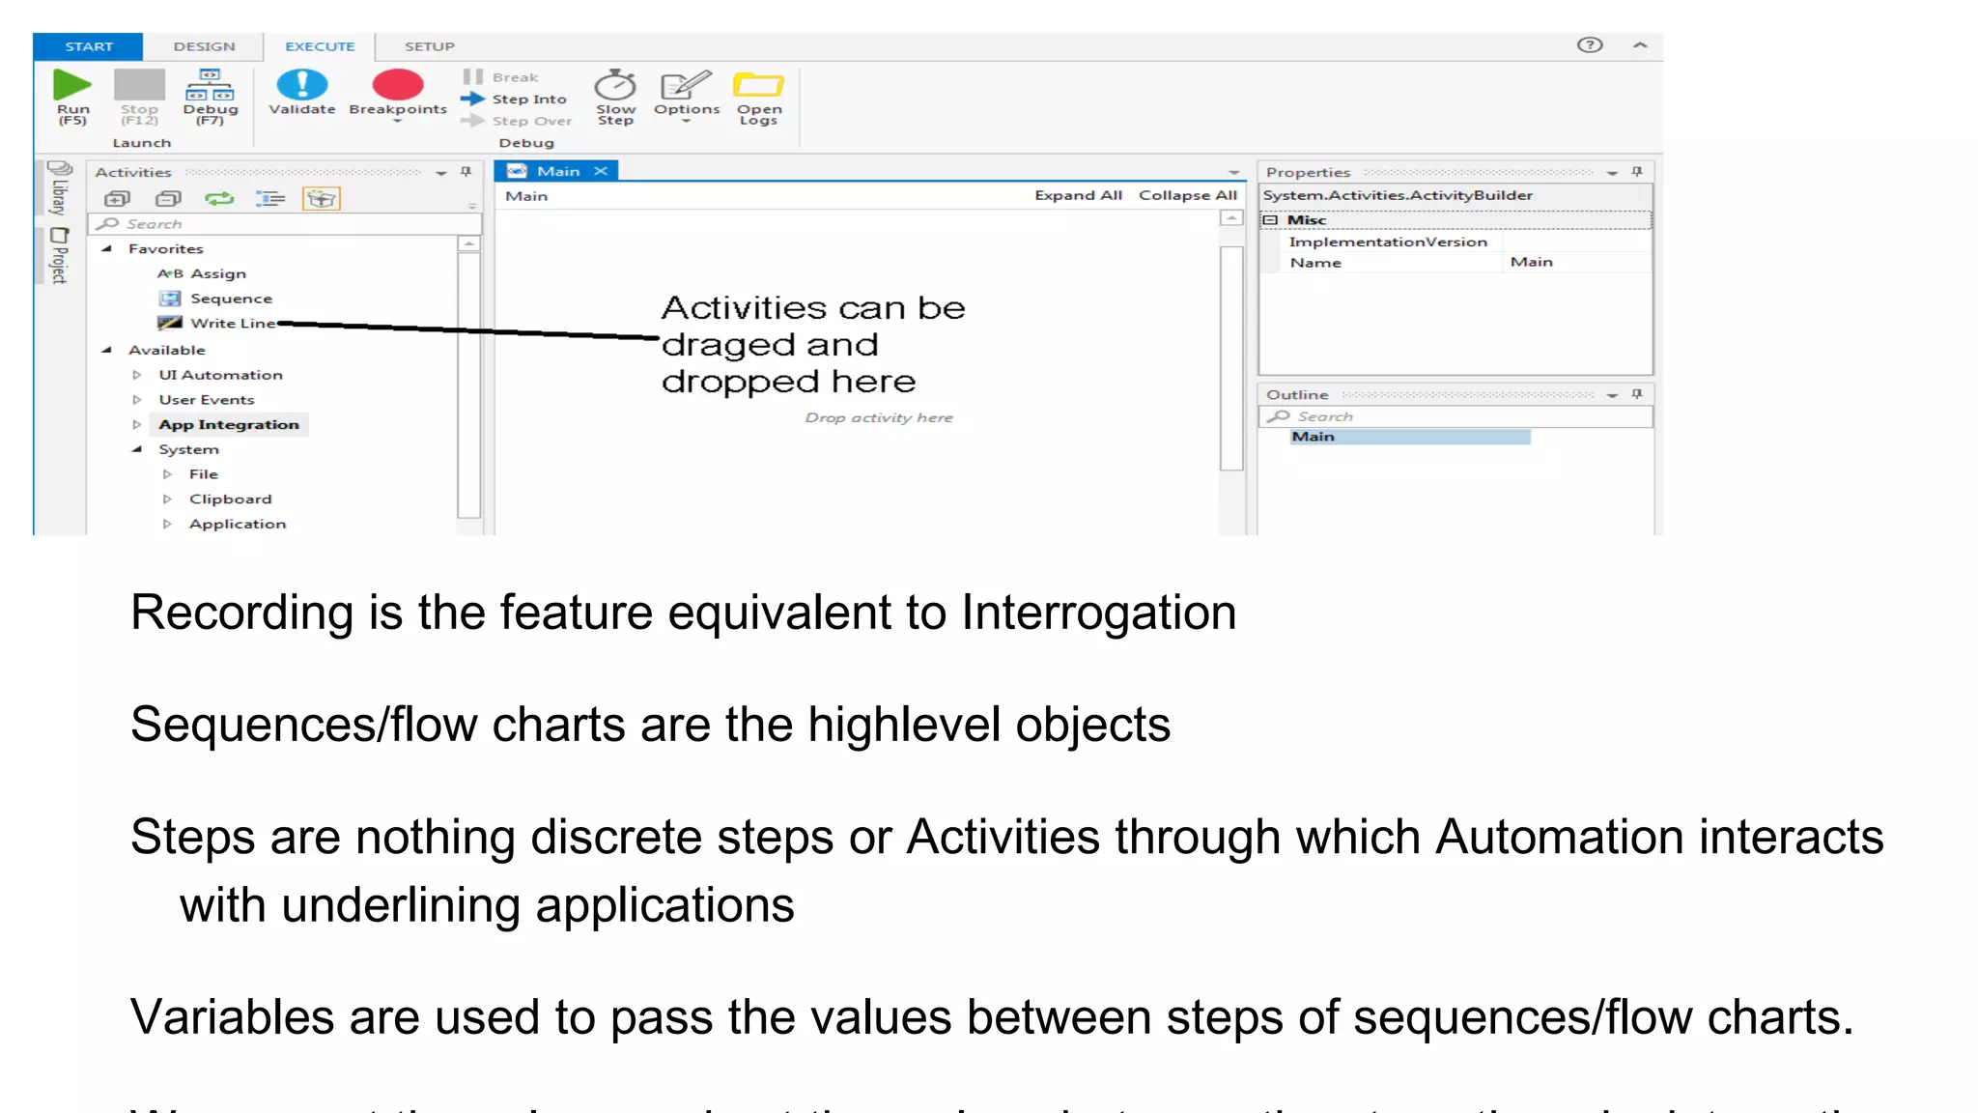Click into the Outline Search field
Screen dimensions: 1978x1113
pos(1456,416)
